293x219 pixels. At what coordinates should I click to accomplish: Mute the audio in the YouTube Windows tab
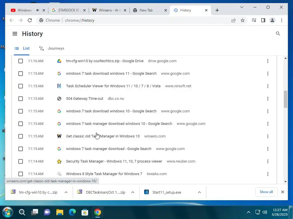pyautogui.click(x=37, y=10)
